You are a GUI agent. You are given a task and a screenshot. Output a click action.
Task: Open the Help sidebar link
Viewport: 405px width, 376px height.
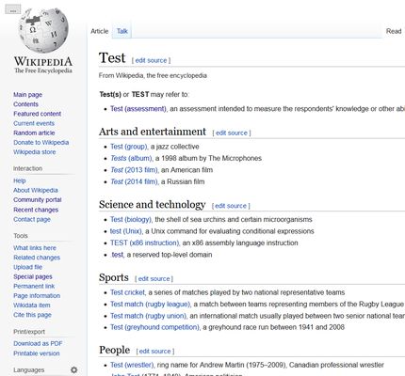pyautogui.click(x=20, y=180)
